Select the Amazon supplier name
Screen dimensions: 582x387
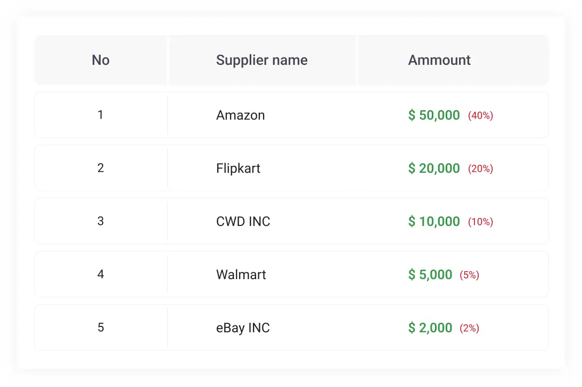coord(240,115)
